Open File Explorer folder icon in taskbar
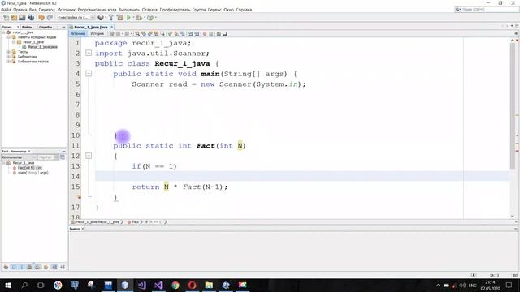Screen dimensions: 520x292 [209, 285]
